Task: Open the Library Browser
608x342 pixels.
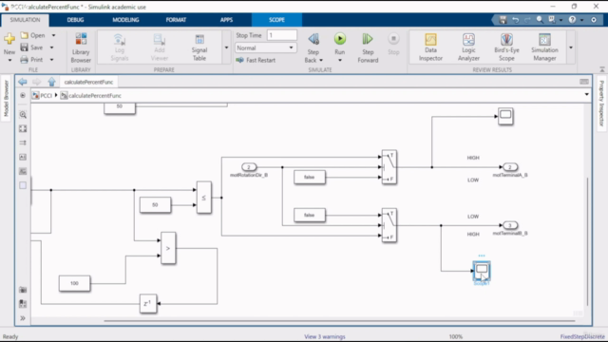Action: 81,47
